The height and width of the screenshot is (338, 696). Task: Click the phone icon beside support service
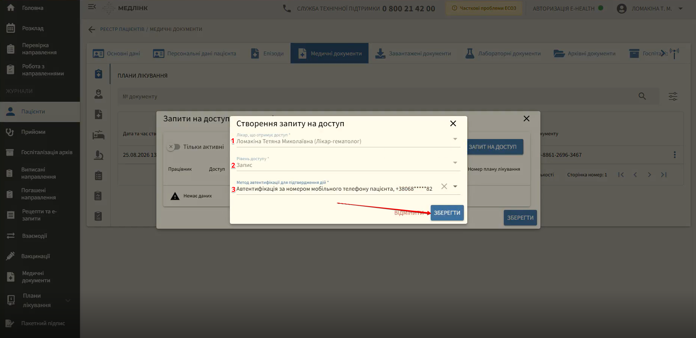pyautogui.click(x=287, y=8)
